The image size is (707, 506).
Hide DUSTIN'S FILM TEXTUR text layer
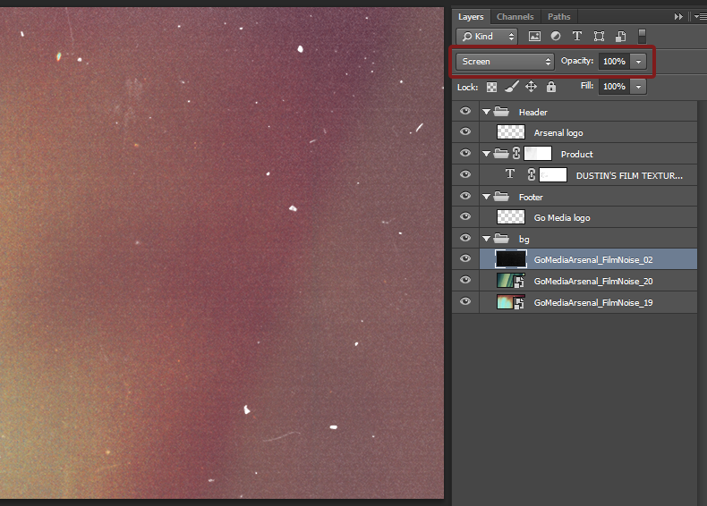pyautogui.click(x=465, y=174)
